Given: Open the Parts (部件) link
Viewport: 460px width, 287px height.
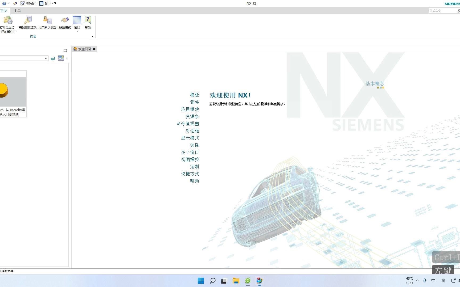Looking at the screenshot, I should [x=195, y=102].
